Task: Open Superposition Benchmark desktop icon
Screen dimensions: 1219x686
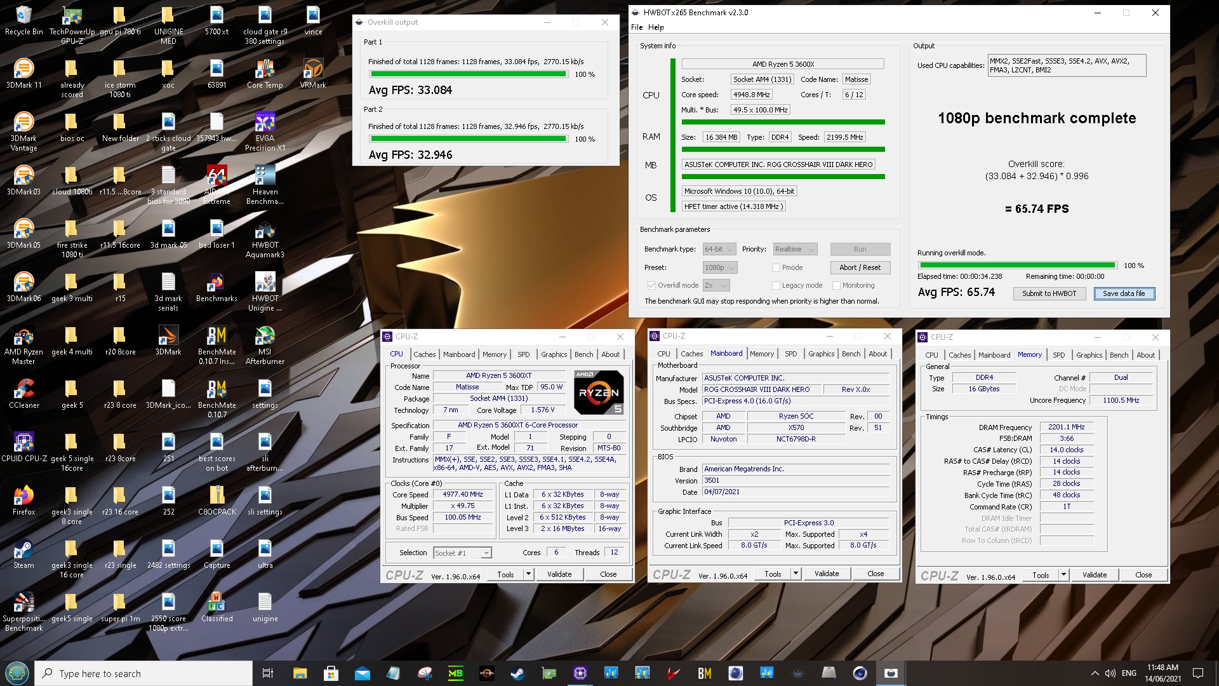Action: (x=23, y=612)
